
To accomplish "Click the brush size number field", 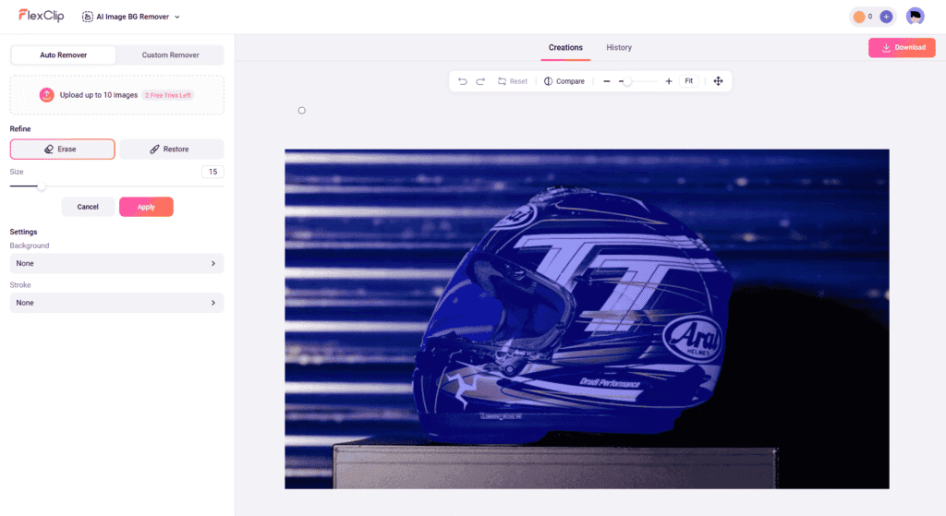I will 212,172.
